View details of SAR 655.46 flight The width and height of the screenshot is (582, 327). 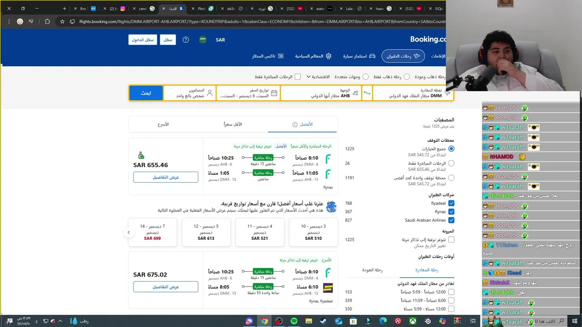pyautogui.click(x=166, y=177)
